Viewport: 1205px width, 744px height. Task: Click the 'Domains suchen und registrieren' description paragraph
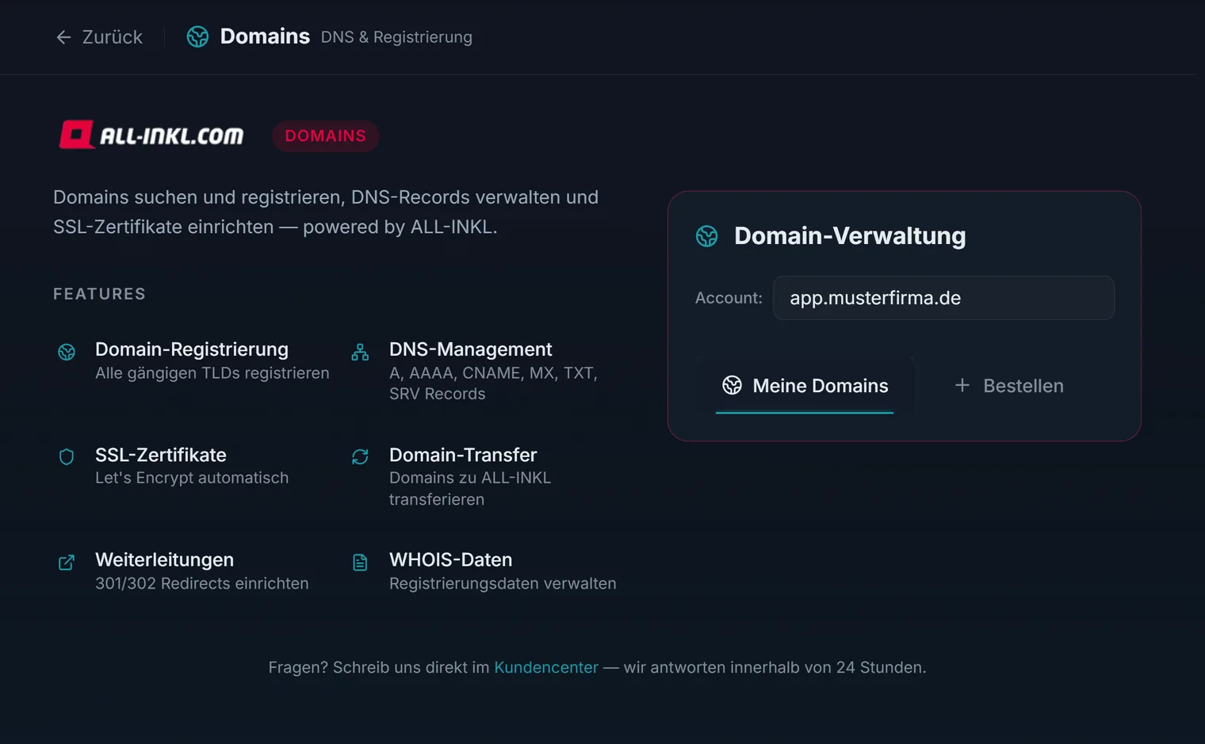(x=326, y=212)
